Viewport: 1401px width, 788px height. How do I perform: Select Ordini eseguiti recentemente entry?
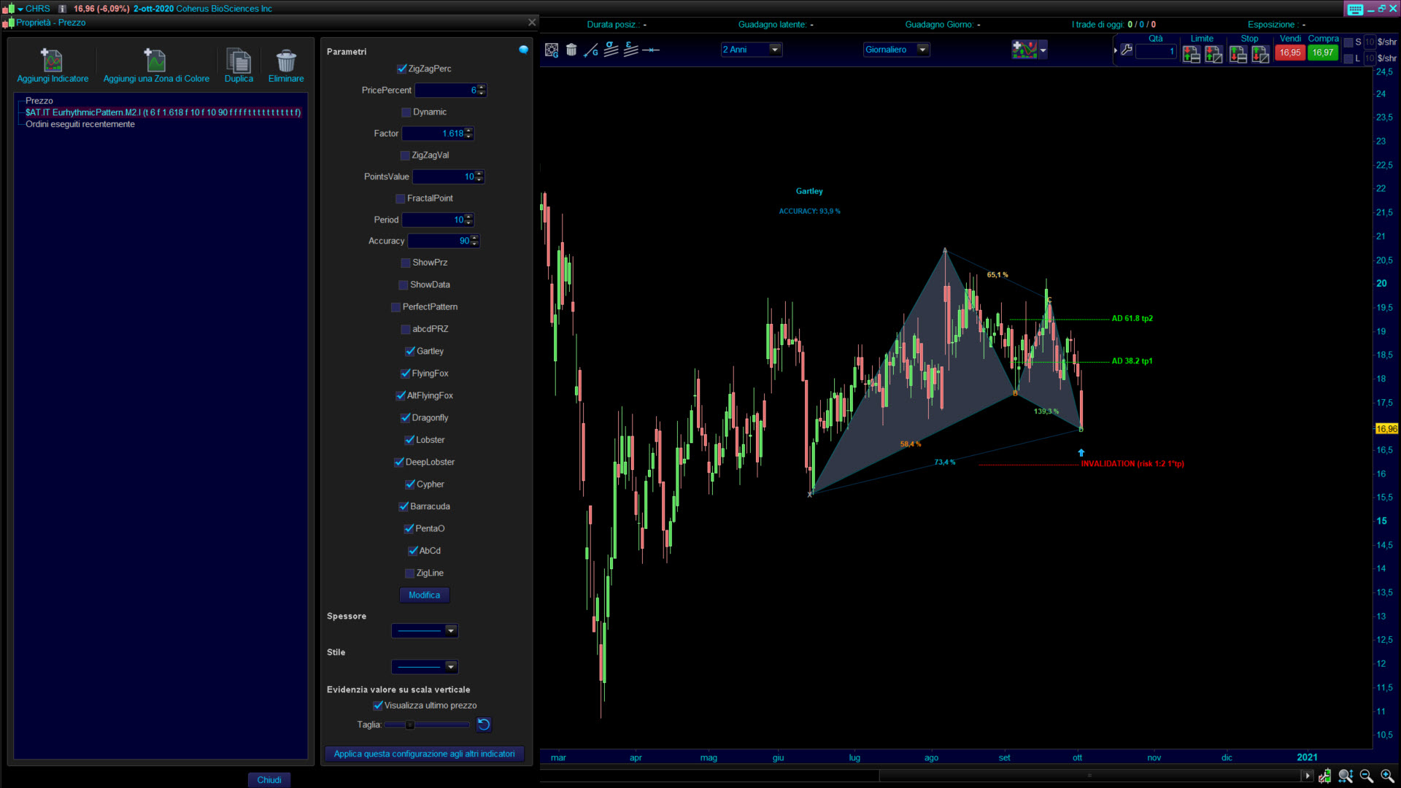[80, 124]
